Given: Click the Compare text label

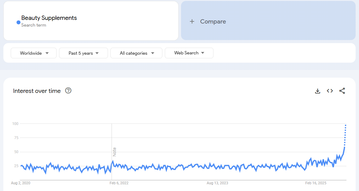Looking at the screenshot, I should point(213,21).
